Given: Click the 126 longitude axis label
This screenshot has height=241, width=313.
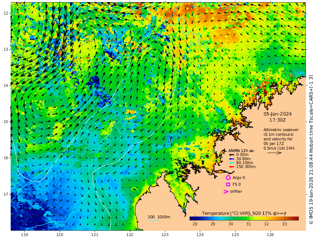Looking at the screenshot, I should (x=270, y=235).
